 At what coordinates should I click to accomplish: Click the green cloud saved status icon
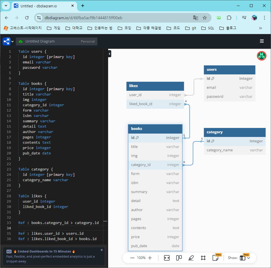click(21, 41)
